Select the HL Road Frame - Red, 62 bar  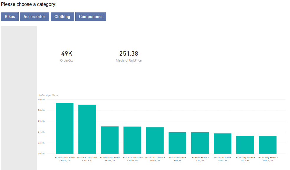200,142
